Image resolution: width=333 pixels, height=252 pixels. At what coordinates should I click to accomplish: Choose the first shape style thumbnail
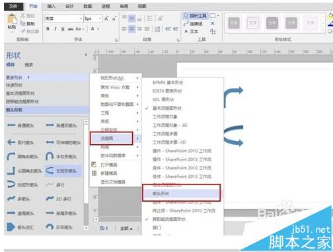tap(234, 23)
